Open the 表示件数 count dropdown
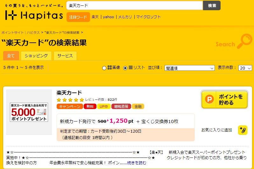Image resolution: width=254 pixels, height=169 pixels. 245,68
